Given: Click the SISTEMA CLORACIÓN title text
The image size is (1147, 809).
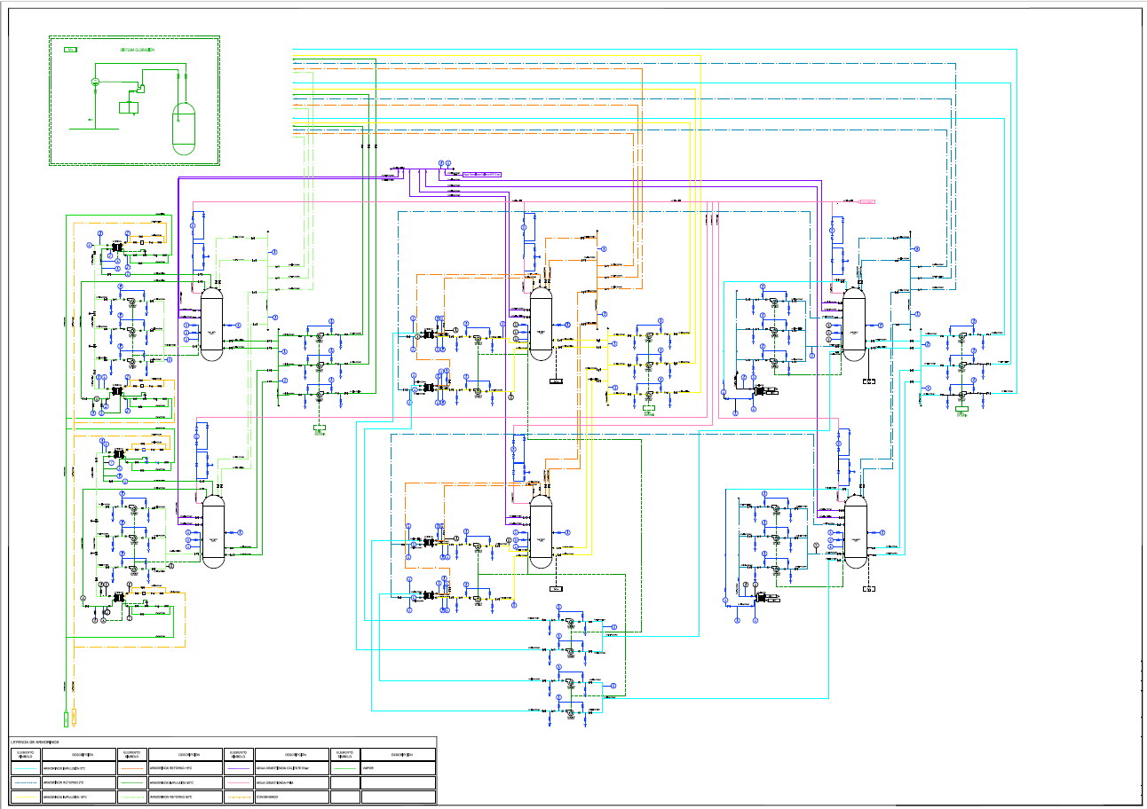Looking at the screenshot, I should point(138,51).
